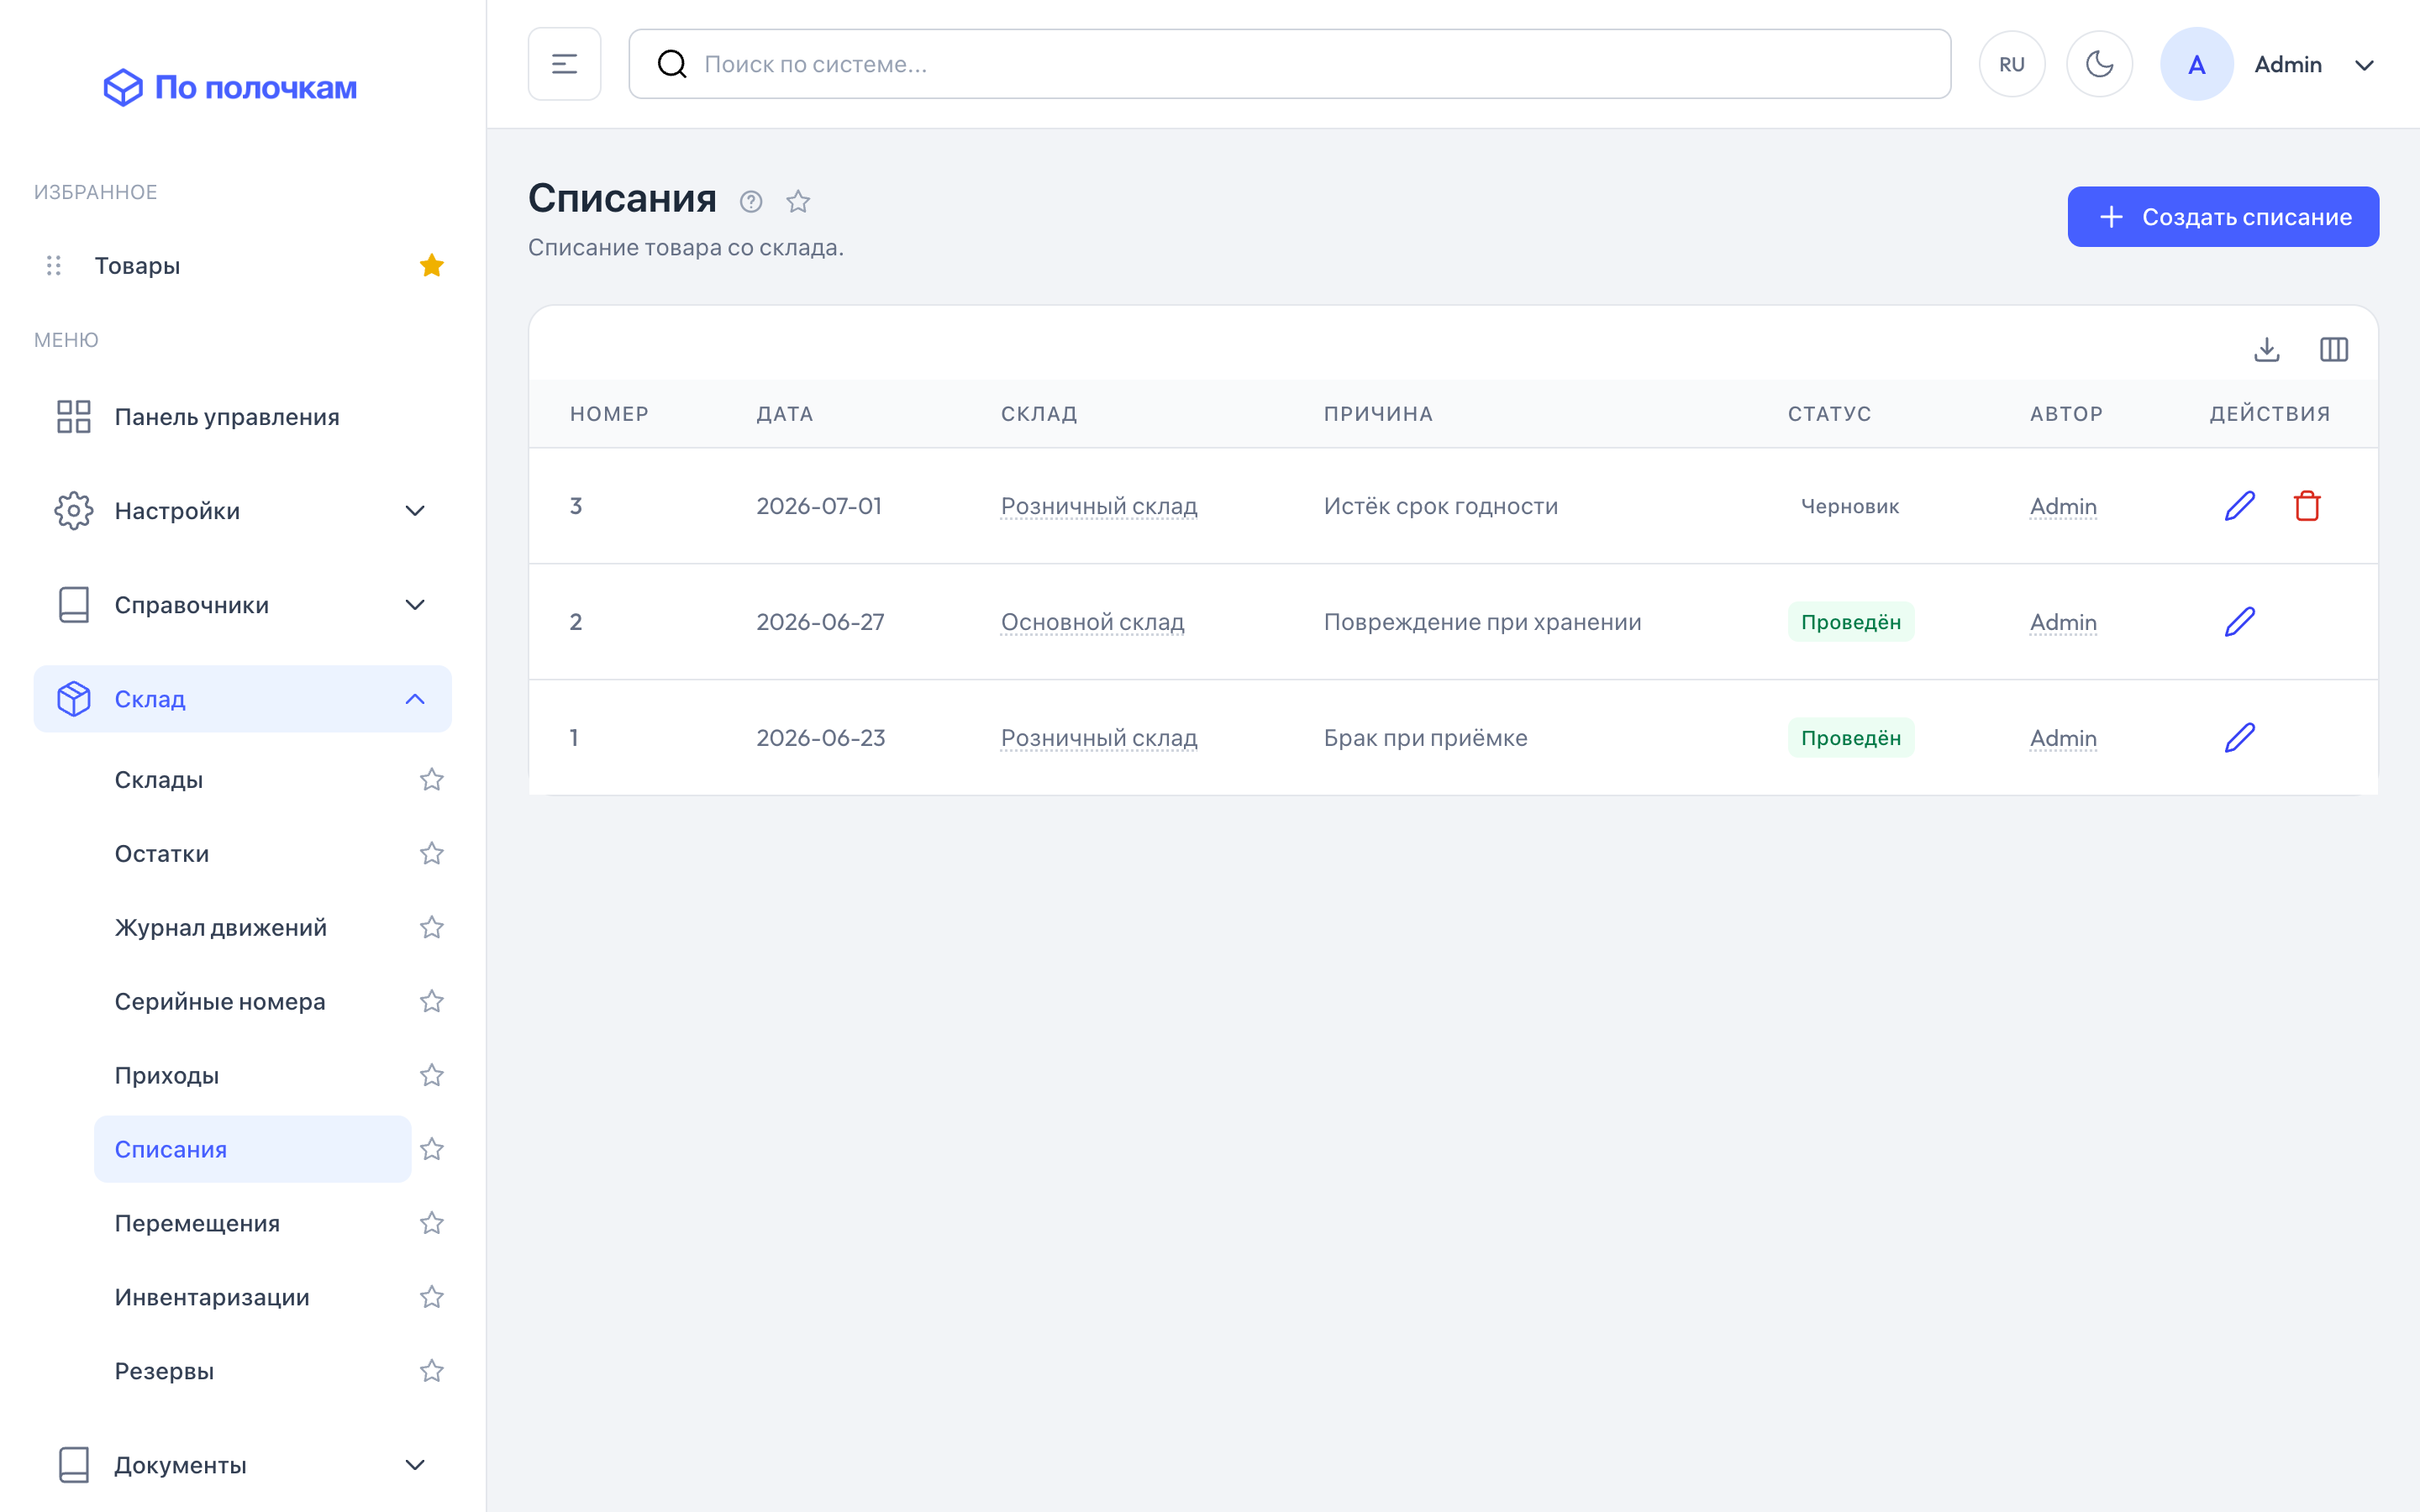Viewport: 2420px width, 1512px height.
Task: Open Журнал движений submenu item
Action: (x=220, y=928)
